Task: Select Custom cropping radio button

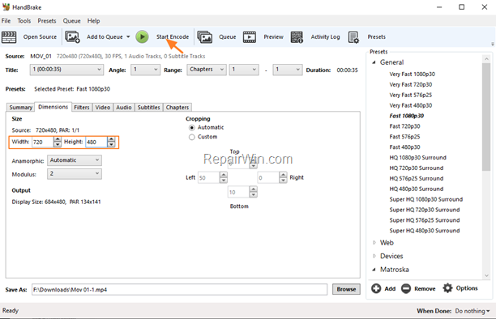Action: click(192, 137)
